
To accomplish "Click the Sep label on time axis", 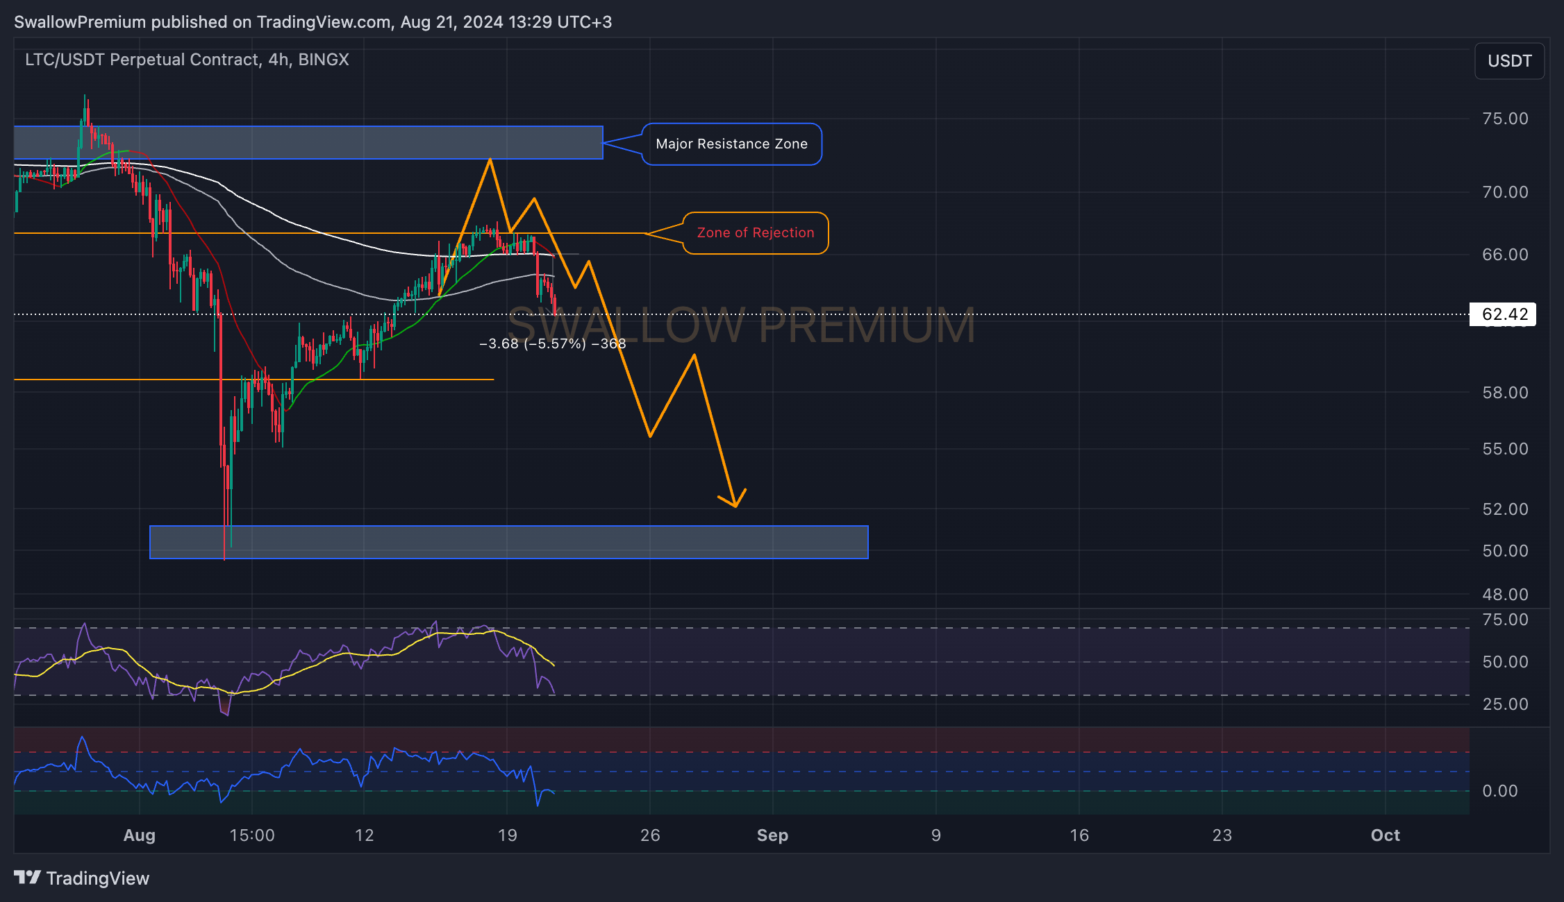I will click(772, 835).
